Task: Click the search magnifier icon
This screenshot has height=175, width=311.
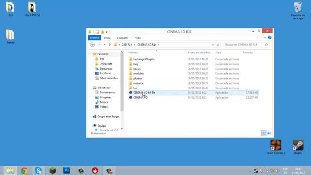Action: (x=266, y=45)
